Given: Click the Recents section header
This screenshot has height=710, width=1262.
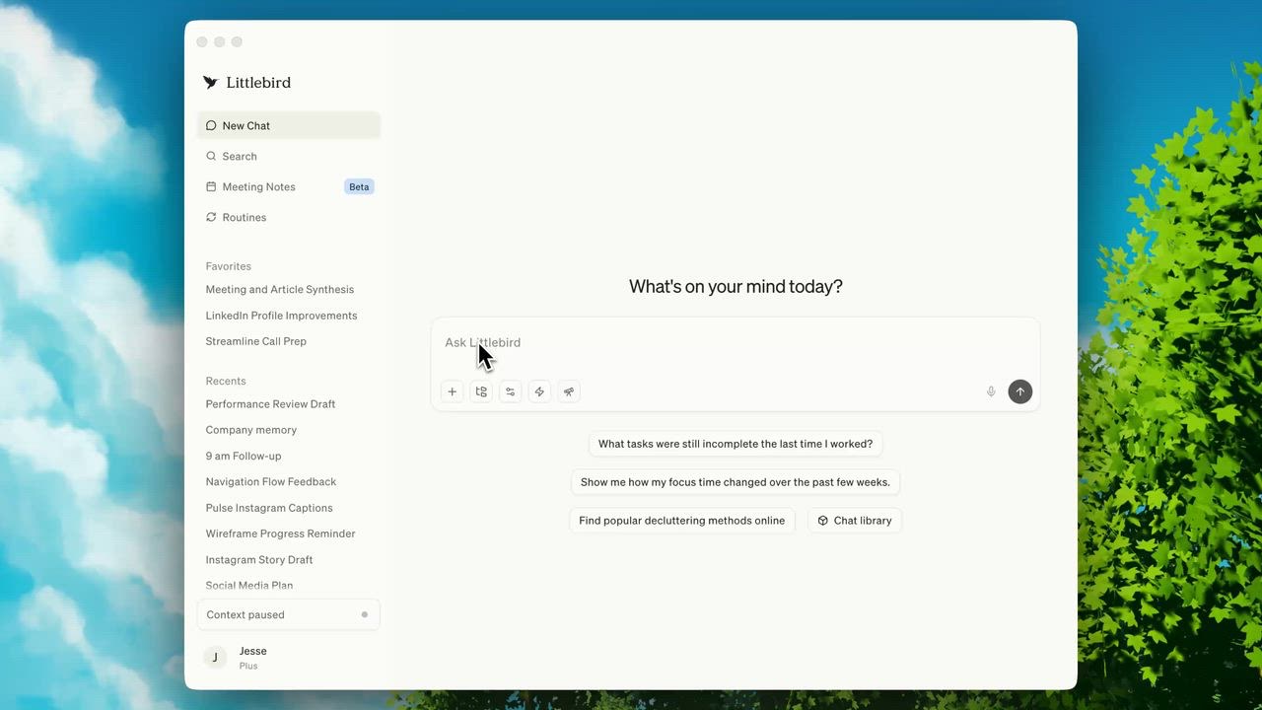Looking at the screenshot, I should click(226, 381).
